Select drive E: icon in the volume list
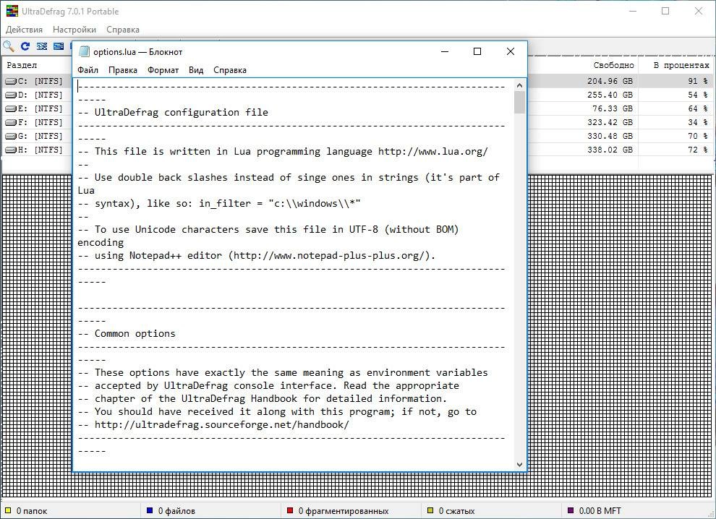The width and height of the screenshot is (716, 519). [x=11, y=108]
